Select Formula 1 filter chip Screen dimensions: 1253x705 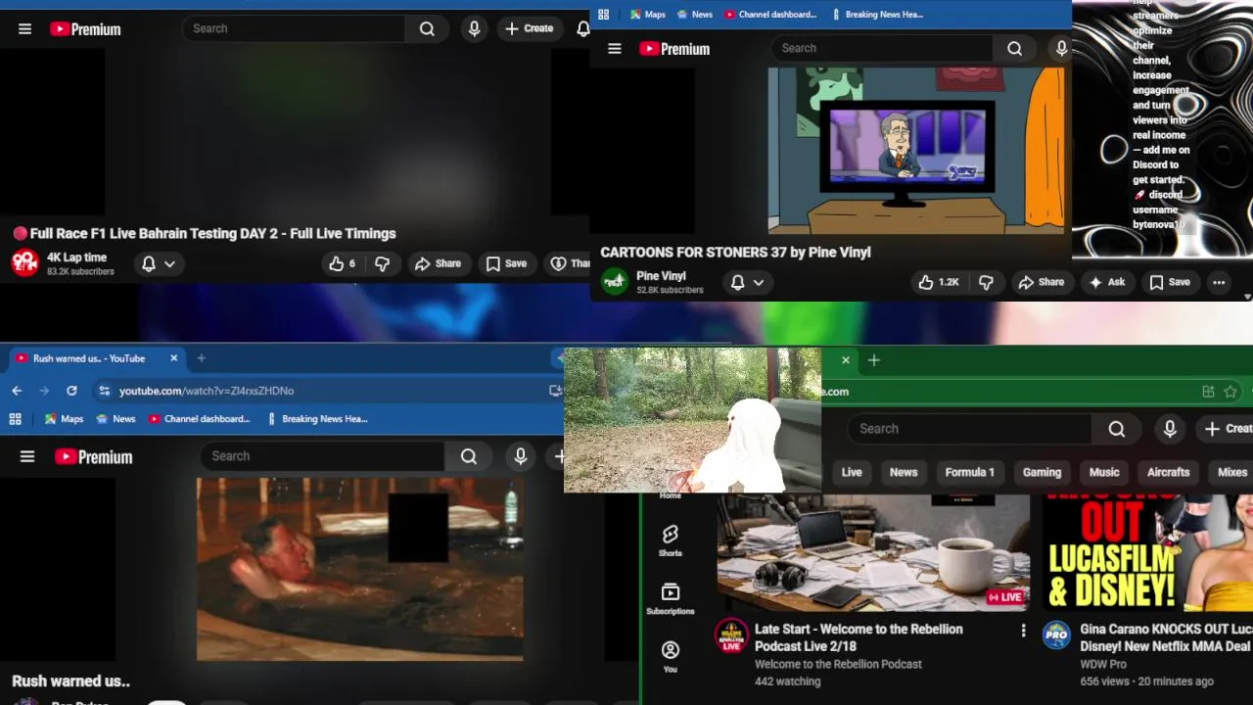(x=969, y=472)
